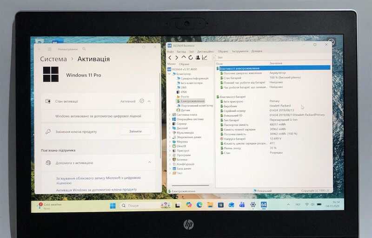Open the Вигляд menu in AIDA64

click(x=181, y=51)
